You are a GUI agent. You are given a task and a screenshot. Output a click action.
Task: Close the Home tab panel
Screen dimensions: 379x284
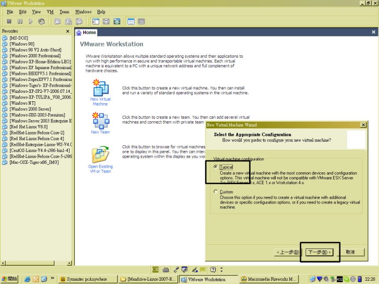(373, 32)
